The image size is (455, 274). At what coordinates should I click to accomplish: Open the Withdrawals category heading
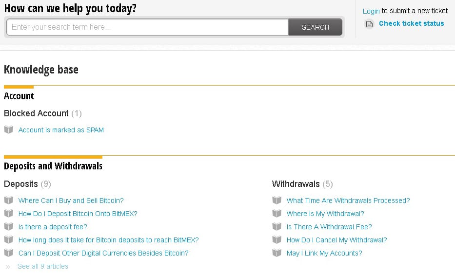tap(296, 184)
